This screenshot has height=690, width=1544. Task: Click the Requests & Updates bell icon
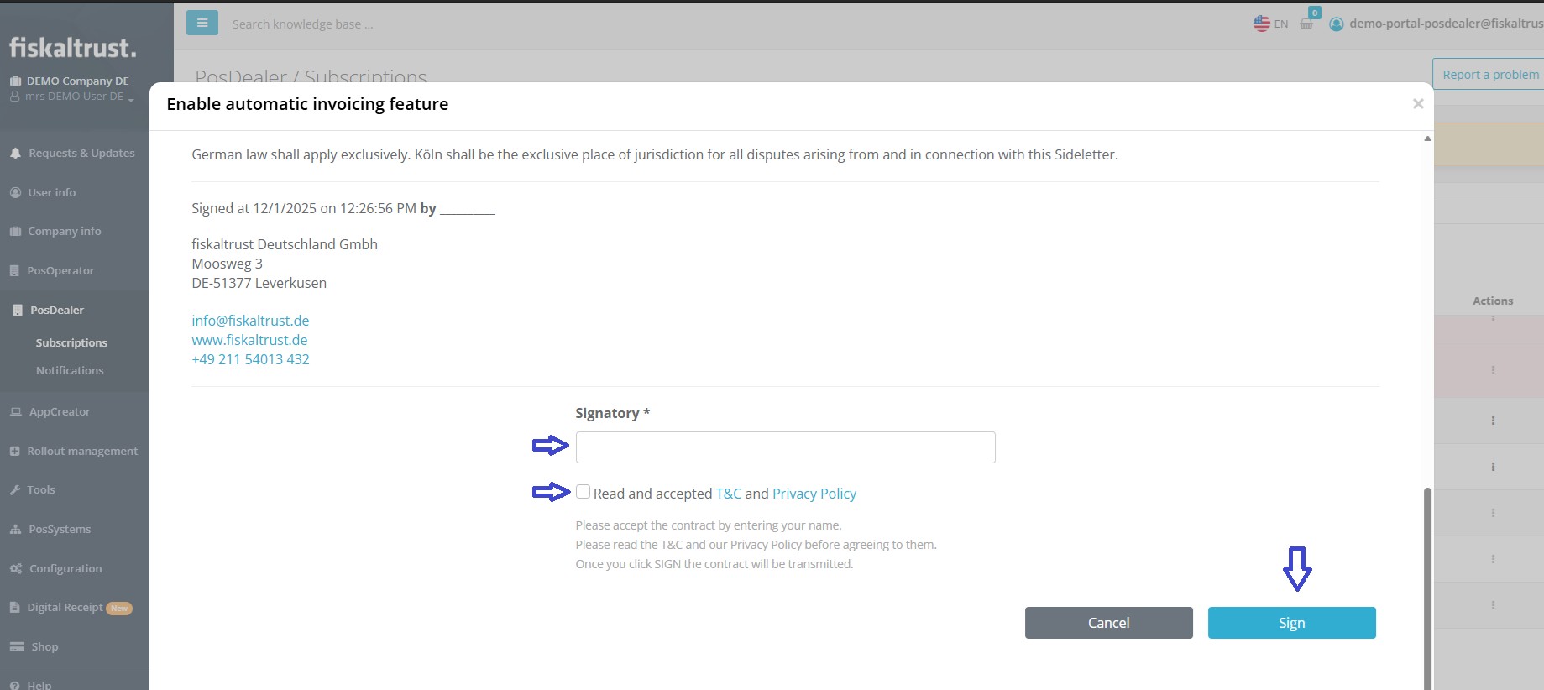point(15,154)
